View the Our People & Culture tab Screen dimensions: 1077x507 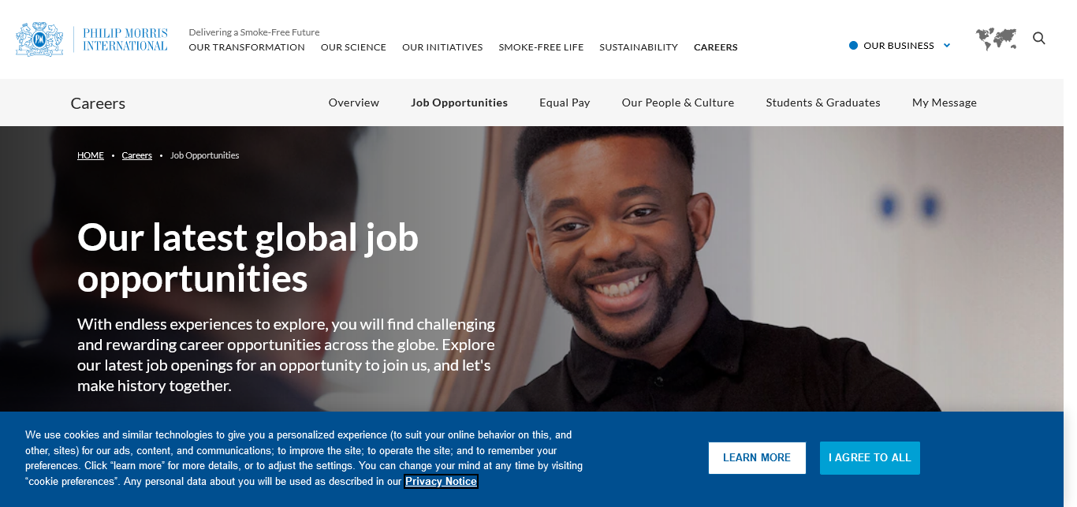[678, 103]
